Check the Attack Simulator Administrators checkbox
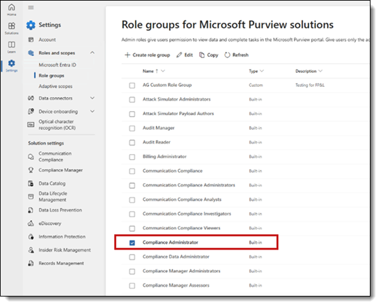Screen dimensions: 380x306 pos(132,99)
